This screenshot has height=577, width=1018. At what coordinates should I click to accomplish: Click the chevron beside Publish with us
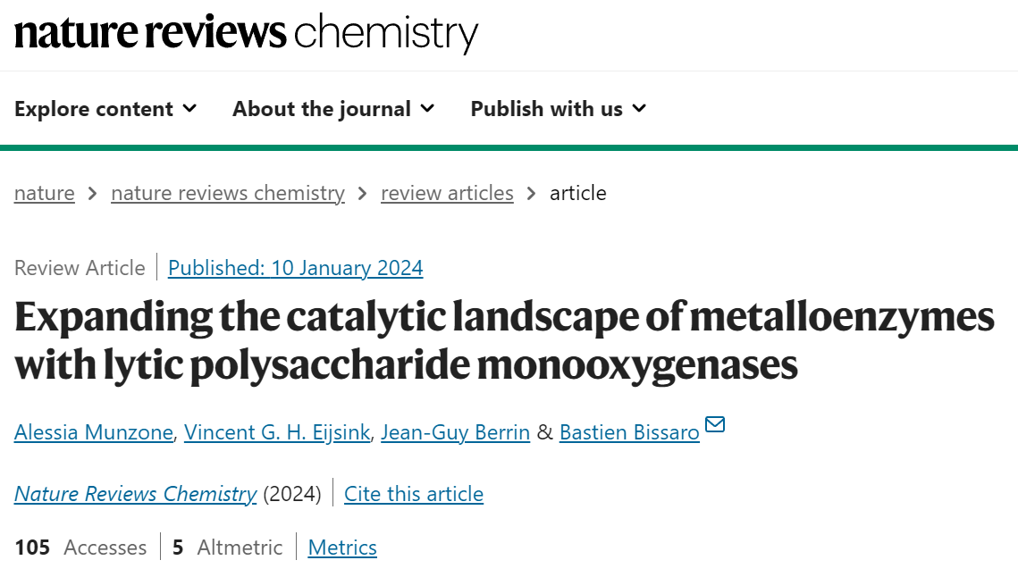(x=640, y=108)
